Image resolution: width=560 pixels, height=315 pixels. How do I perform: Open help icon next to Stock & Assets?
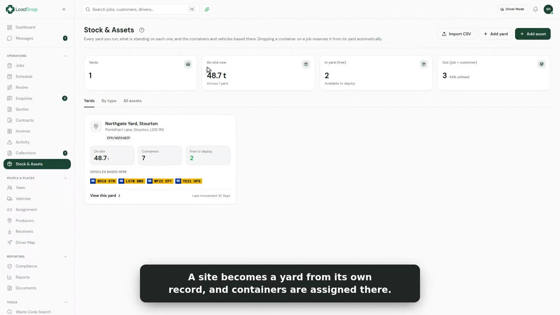[x=142, y=30]
